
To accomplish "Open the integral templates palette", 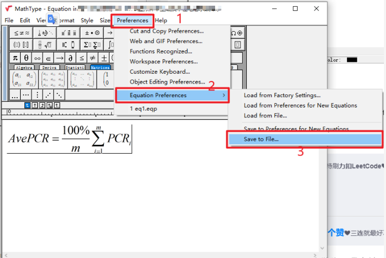I will tap(110, 45).
